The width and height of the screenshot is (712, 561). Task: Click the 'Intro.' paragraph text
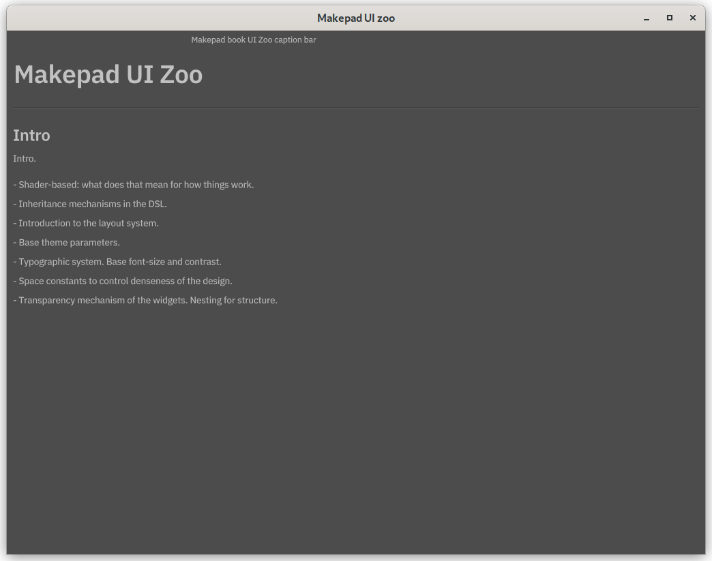[x=25, y=159]
